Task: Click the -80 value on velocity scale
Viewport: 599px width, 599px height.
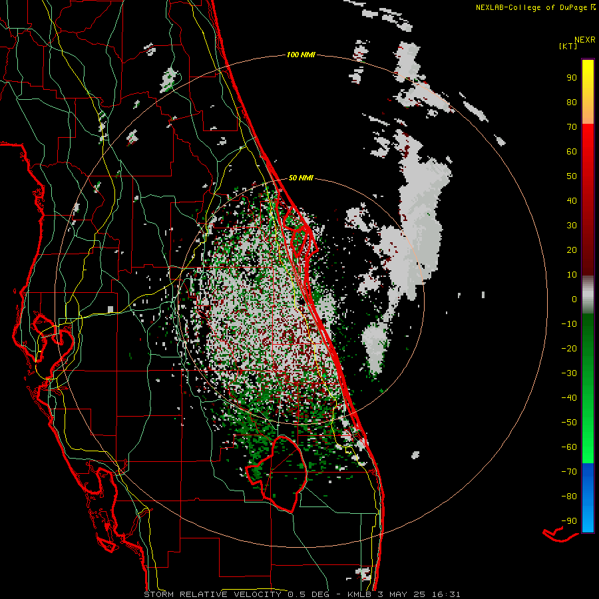Action: (x=569, y=497)
